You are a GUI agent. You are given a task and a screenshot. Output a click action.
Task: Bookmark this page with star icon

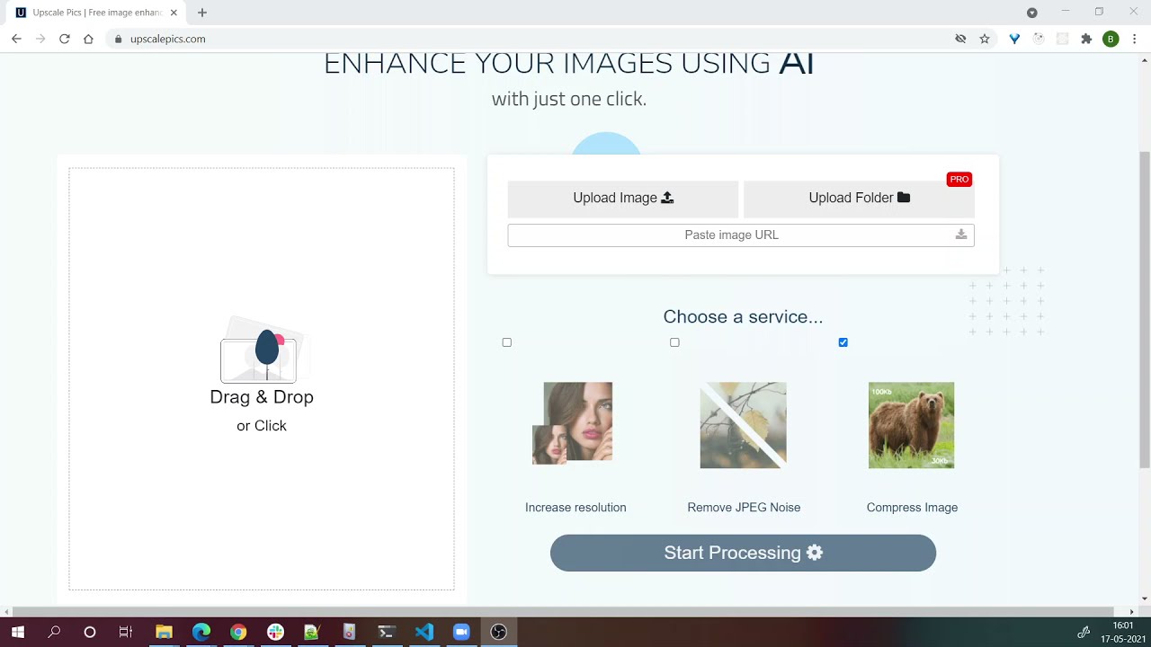[x=985, y=39]
